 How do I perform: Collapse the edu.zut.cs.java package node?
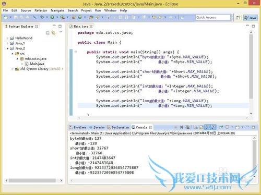(x=17, y=59)
